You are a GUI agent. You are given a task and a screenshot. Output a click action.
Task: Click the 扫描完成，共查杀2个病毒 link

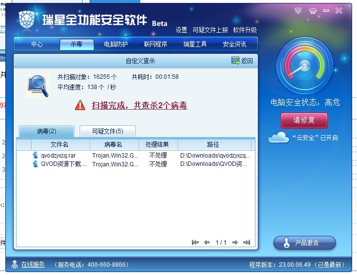(x=139, y=105)
